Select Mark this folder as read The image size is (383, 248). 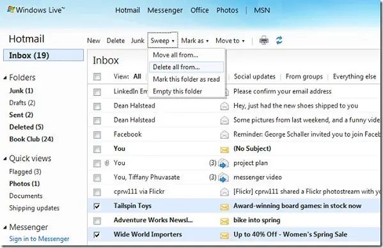186,79
